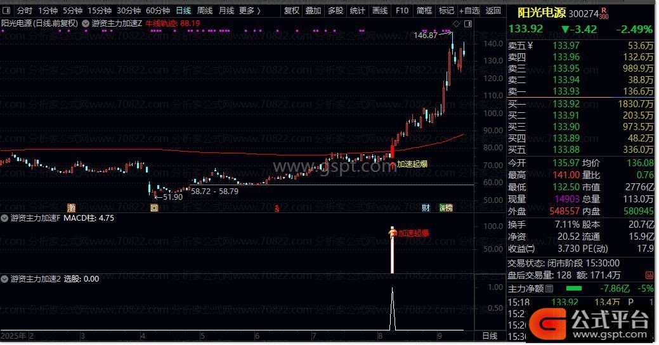Image resolution: width=659 pixels, height=345 pixels.
Task: Open the 复权 adjustment option
Action: coord(291,11)
